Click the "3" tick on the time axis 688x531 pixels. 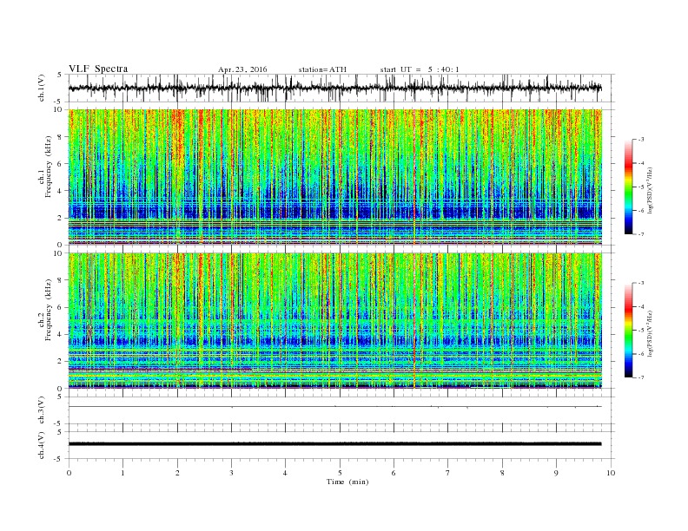231,473
